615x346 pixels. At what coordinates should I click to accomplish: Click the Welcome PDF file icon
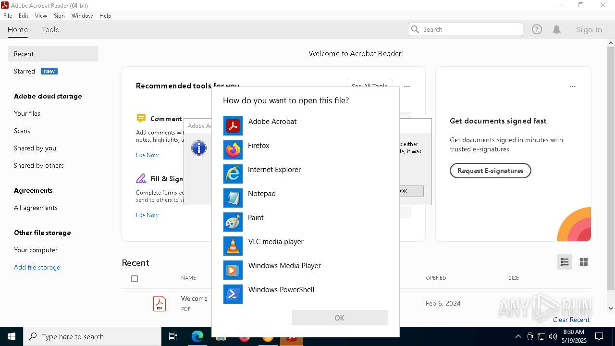(160, 304)
